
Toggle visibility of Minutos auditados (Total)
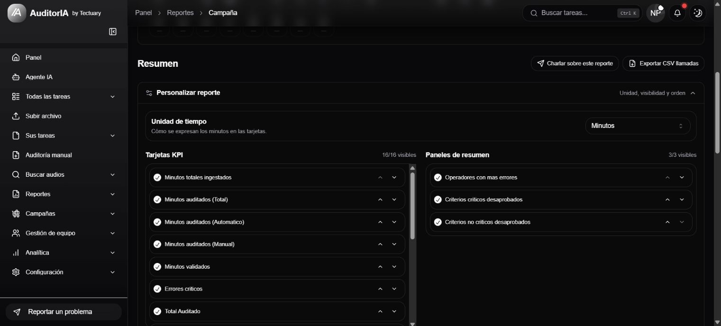157,199
